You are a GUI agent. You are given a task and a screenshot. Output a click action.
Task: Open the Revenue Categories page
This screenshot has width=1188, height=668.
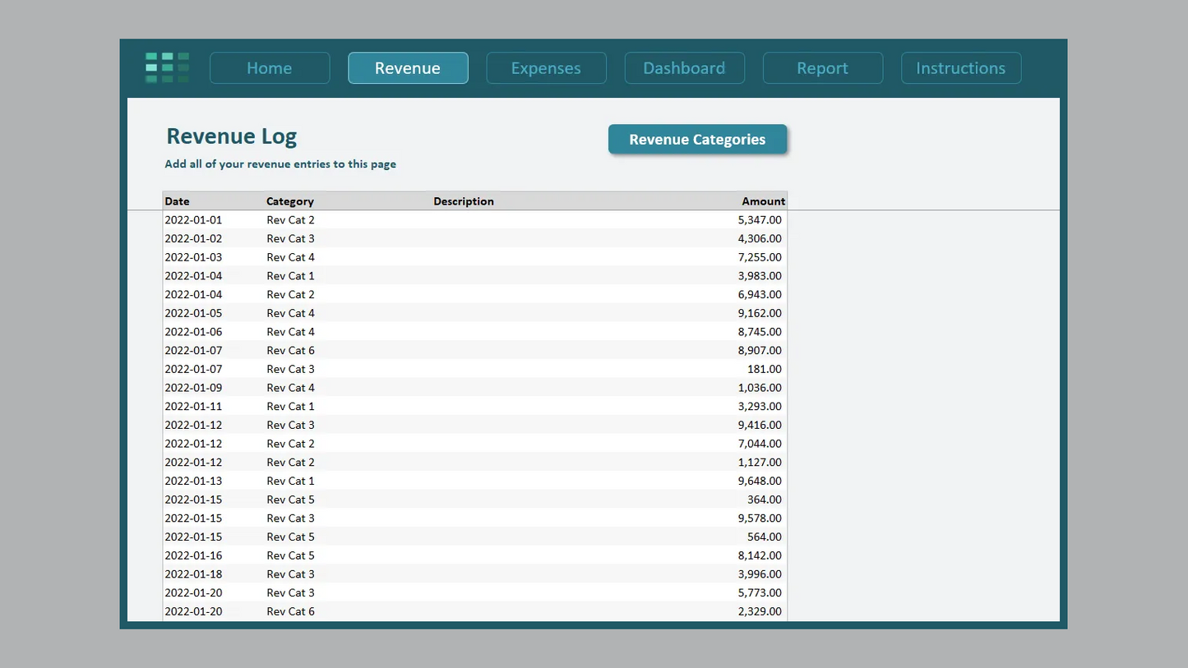coord(697,139)
